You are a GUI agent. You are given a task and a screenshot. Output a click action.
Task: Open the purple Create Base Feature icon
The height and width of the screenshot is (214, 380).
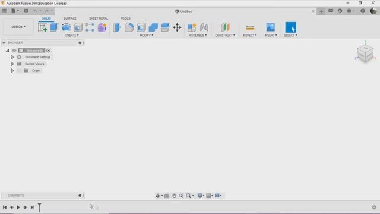tap(102, 27)
